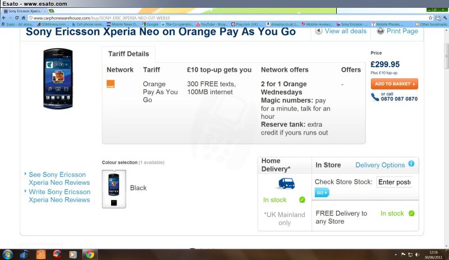Viewport: 449px width, 260px height.
Task: Open the T-Mobile Phones bookmark
Action: tap(387, 24)
